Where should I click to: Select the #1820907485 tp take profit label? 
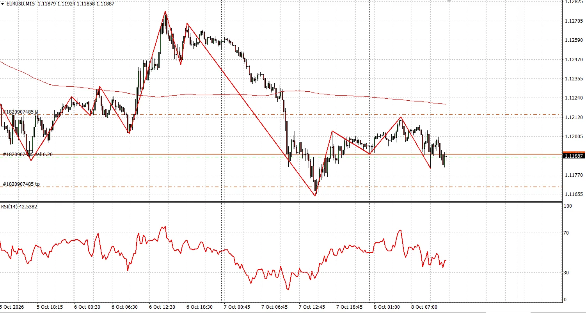[21, 184]
